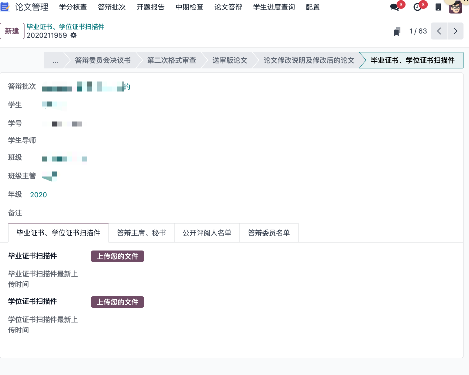The height and width of the screenshot is (375, 469).
Task: Switch to the 公开评阅人名单 tab
Action: point(207,233)
